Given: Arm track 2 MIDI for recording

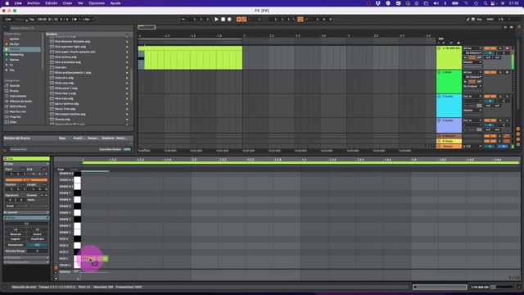Looking at the screenshot, I should click(507, 72).
